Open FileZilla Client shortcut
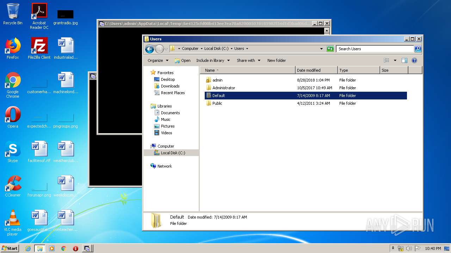This screenshot has width=451, height=253. pos(39,48)
